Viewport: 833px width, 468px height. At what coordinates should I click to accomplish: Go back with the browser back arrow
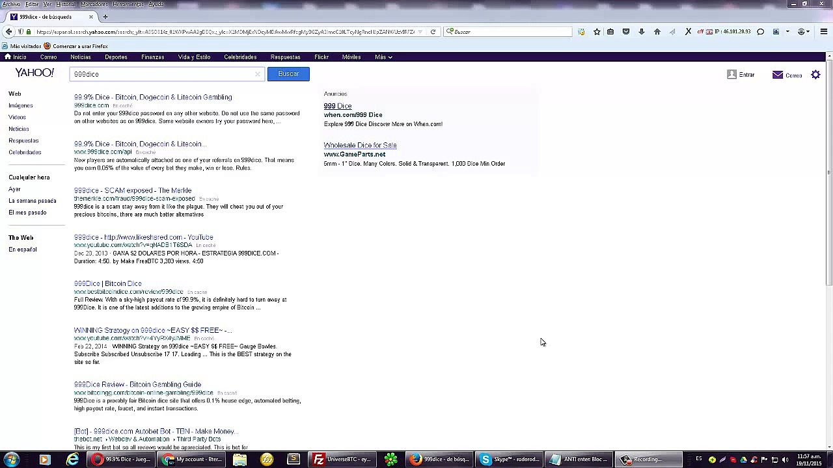(x=8, y=32)
